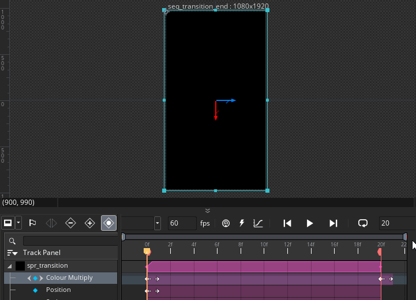Click the spiral icon next to fps

pyautogui.click(x=226, y=223)
